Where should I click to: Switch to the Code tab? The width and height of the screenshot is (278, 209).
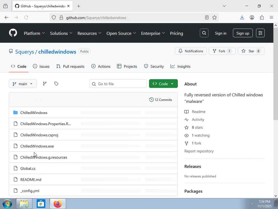19,66
